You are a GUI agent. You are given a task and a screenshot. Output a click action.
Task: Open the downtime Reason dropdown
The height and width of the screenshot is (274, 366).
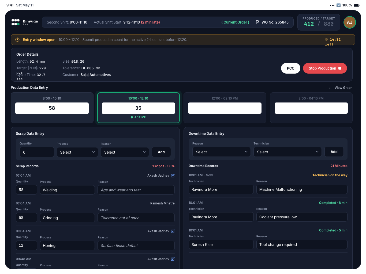coord(221,152)
